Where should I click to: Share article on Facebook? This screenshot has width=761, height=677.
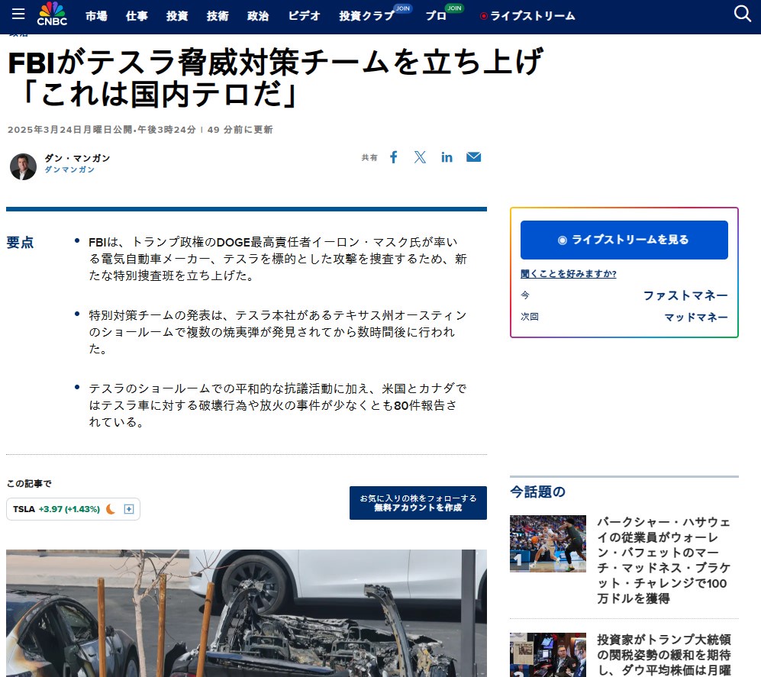394,157
